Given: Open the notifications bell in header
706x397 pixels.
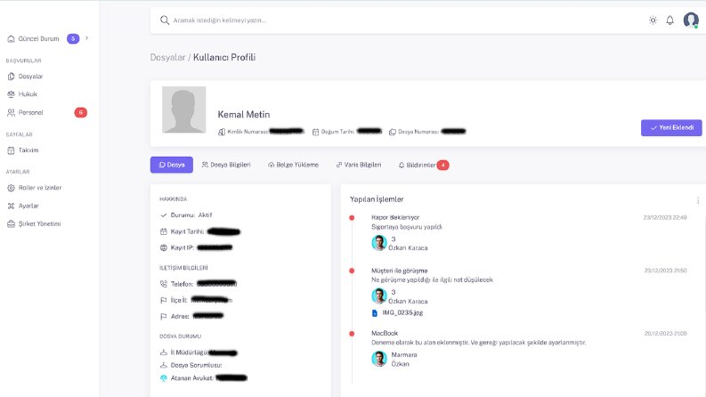Looking at the screenshot, I should (x=670, y=20).
